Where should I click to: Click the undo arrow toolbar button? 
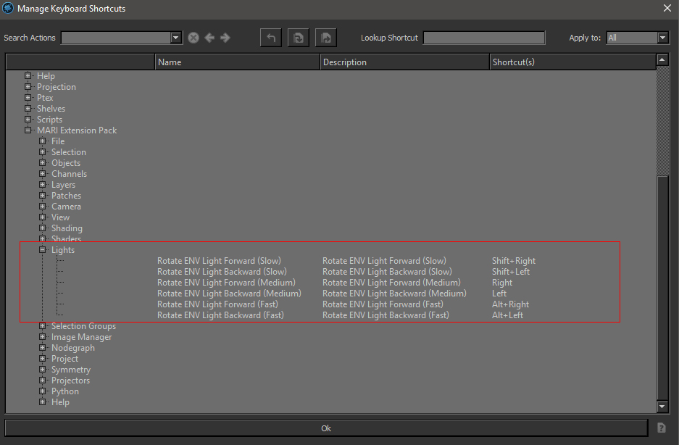270,38
